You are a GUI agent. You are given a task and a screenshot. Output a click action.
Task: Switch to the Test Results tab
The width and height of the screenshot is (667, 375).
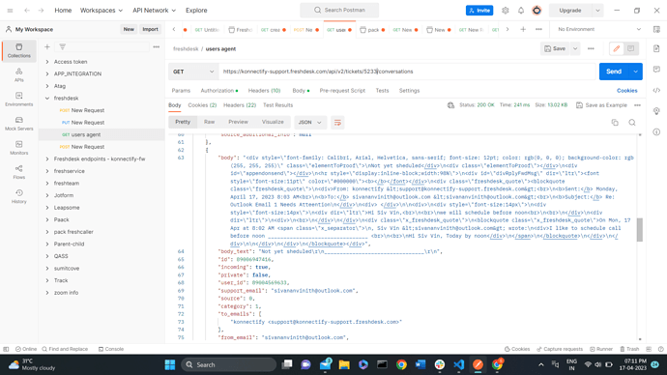coord(277,105)
